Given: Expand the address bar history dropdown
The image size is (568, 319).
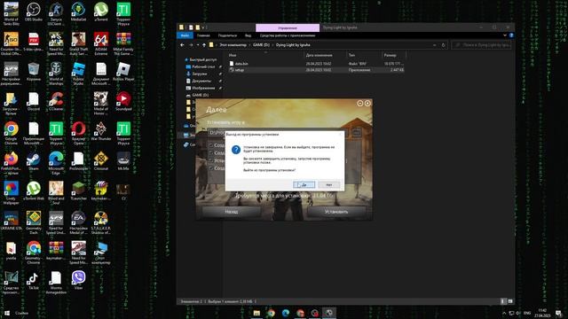Looking at the screenshot, I should click(434, 45).
